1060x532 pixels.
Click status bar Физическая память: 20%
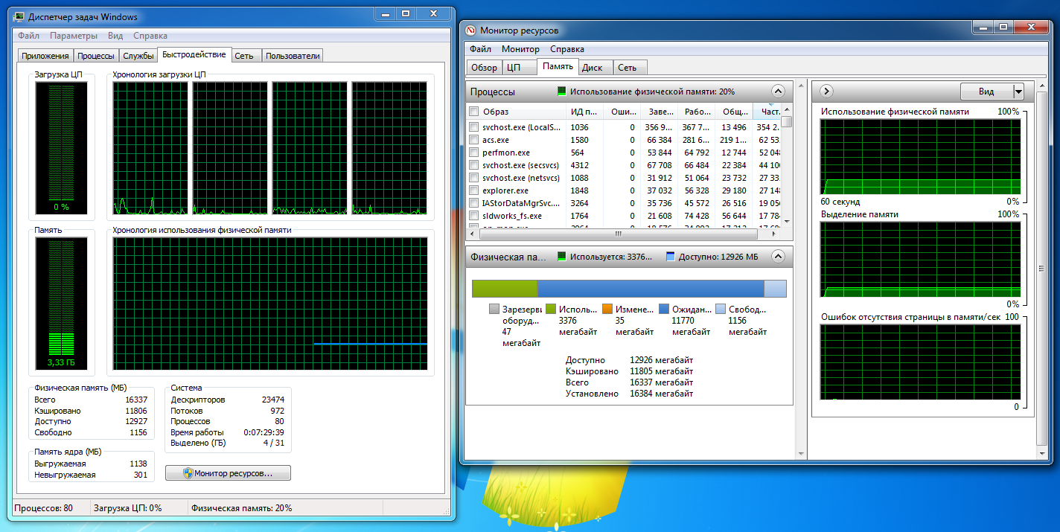[x=242, y=508]
